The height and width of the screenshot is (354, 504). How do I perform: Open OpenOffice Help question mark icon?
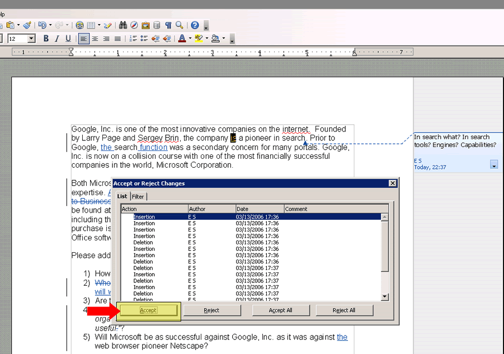click(195, 25)
